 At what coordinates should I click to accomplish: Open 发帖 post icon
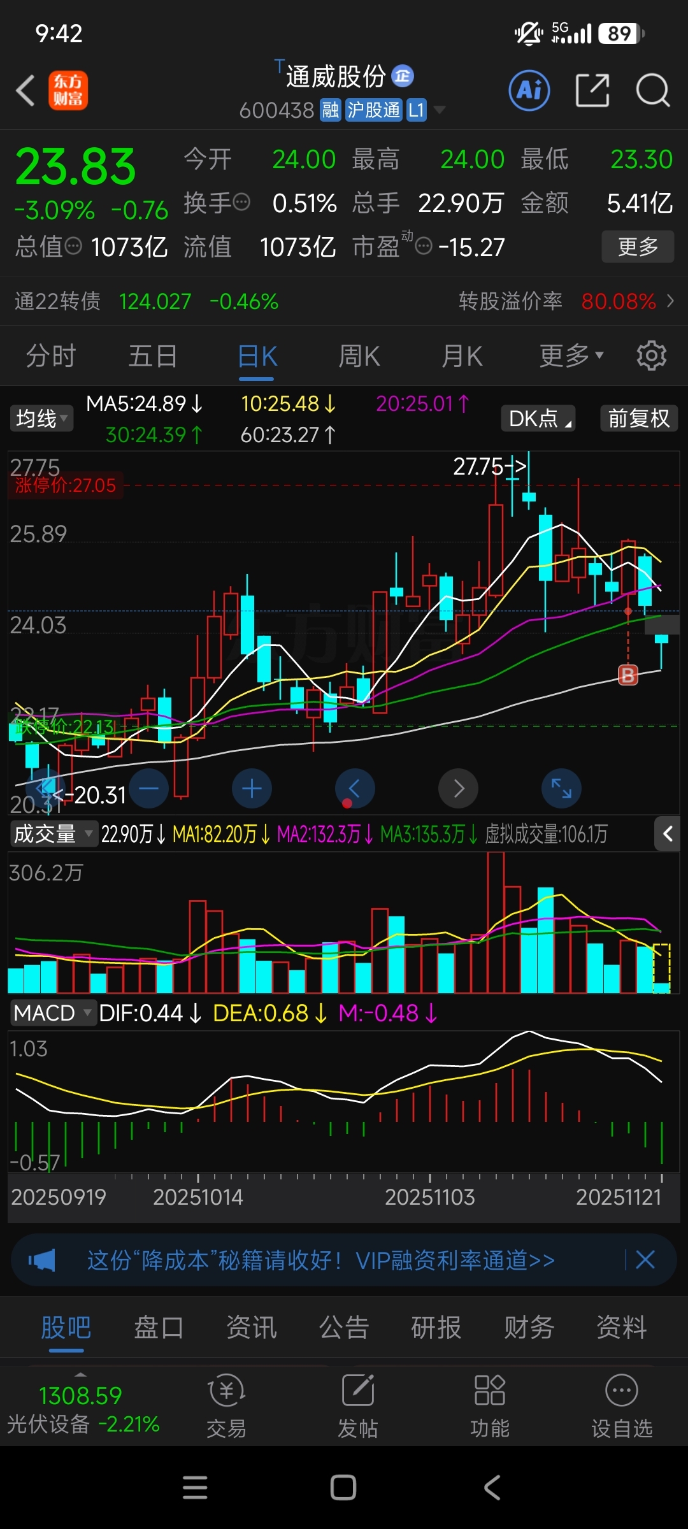click(357, 1407)
